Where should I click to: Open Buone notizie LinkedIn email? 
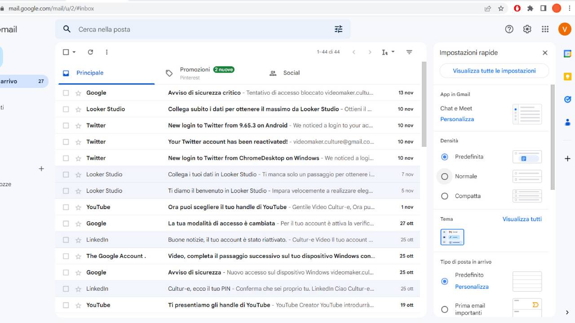(x=238, y=240)
